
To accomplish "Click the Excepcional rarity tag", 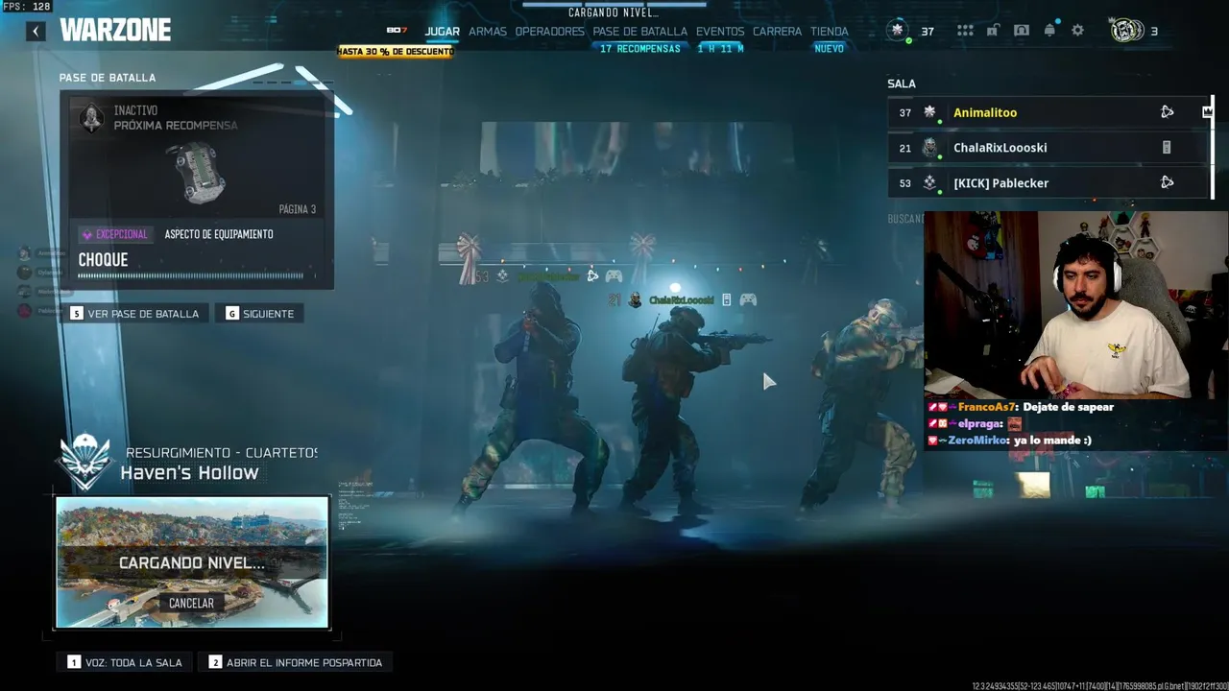I will 115,234.
